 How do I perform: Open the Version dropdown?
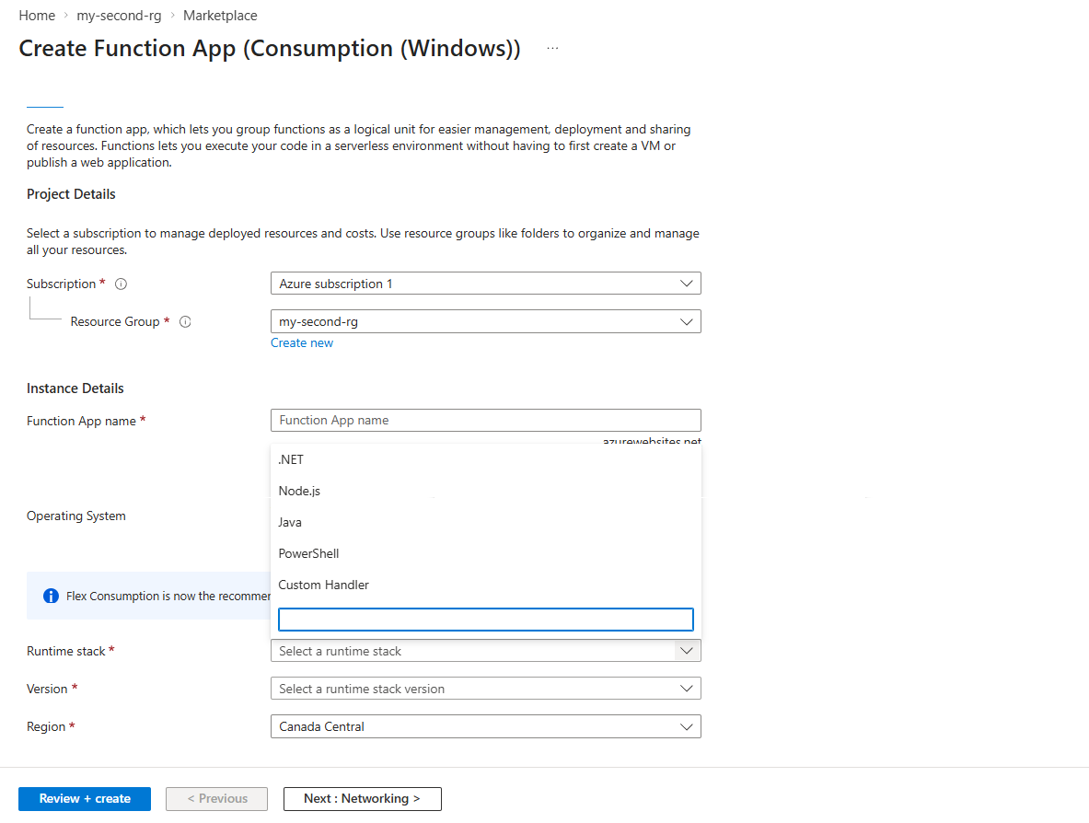(485, 689)
